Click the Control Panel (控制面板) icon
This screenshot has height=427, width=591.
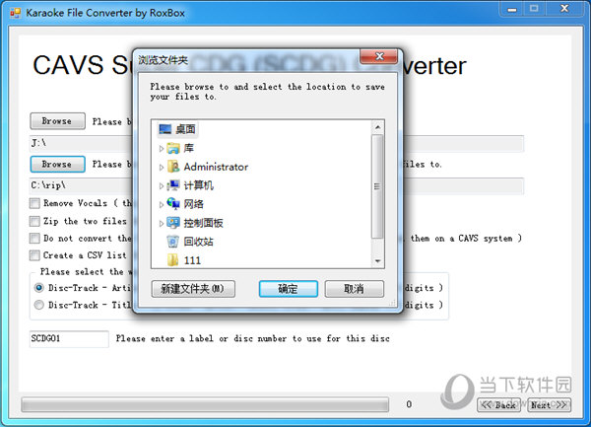pos(173,223)
